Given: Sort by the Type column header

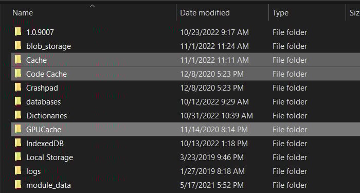Looking at the screenshot, I should click(280, 13).
